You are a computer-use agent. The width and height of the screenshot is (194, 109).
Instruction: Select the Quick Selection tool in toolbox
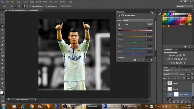point(2,26)
